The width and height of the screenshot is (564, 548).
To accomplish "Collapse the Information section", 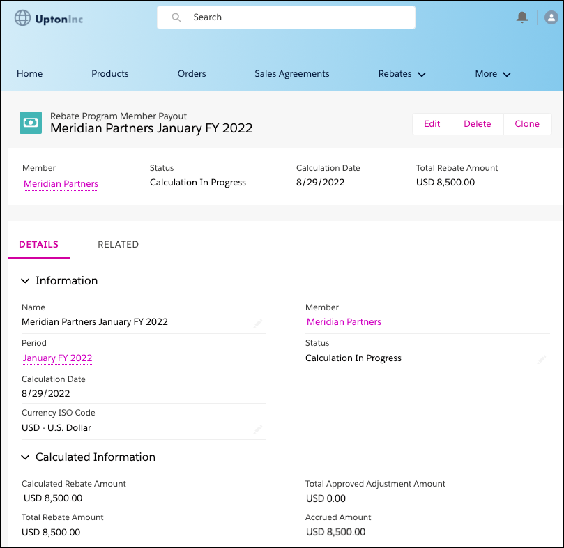I will (x=25, y=281).
